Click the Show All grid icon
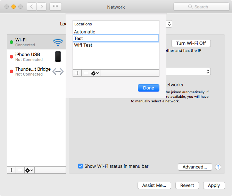Viewport: 232px width, 196px height. (56, 7)
